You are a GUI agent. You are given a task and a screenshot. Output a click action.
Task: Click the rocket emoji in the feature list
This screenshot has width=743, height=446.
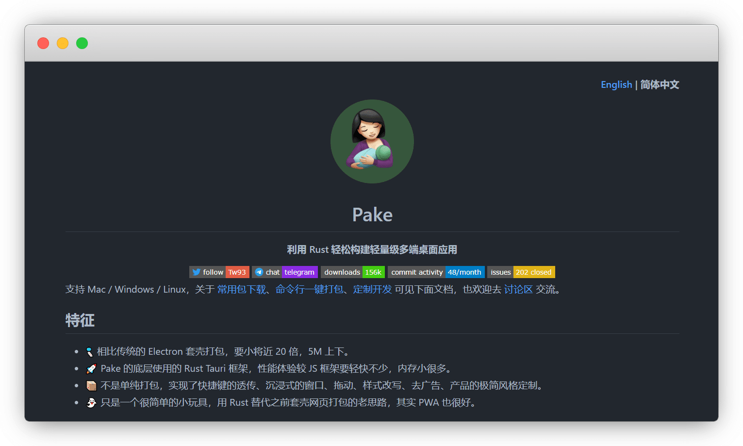pos(91,369)
